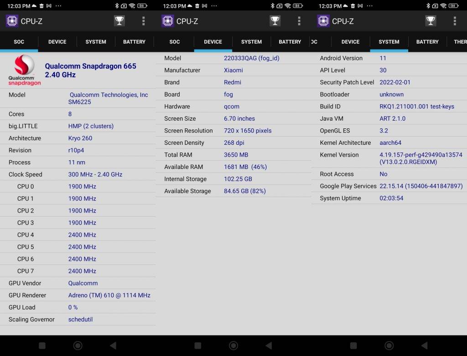
Task: Open the three-dot overflow menu in the right screen
Action: click(x=455, y=21)
